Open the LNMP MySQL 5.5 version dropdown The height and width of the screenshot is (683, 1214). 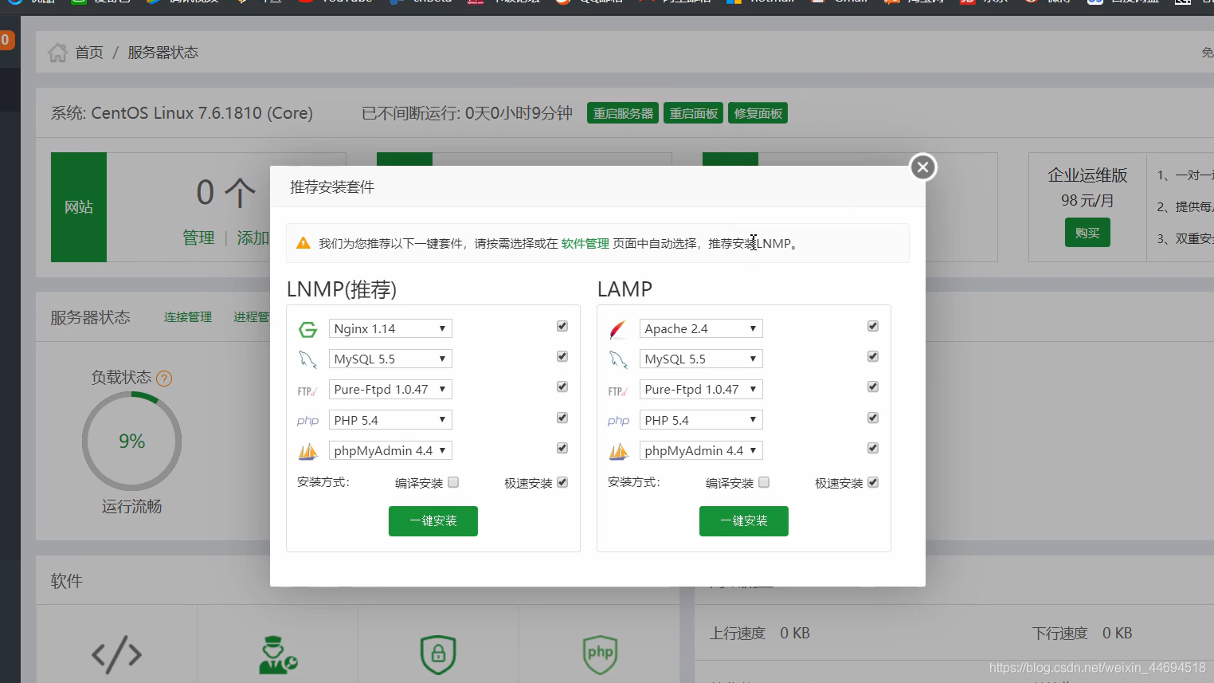pos(390,359)
